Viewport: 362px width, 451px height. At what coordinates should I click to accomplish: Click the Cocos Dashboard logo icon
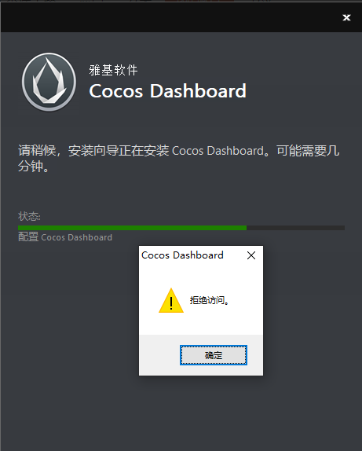point(49,82)
